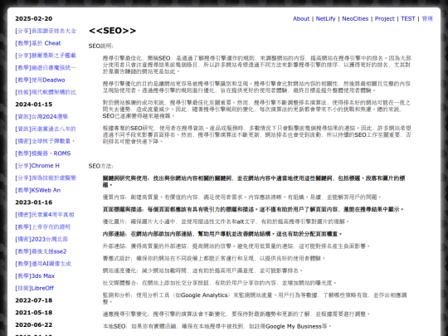
Task: Open the [技術]現代軟體架構 article link
Action: (x=46, y=92)
